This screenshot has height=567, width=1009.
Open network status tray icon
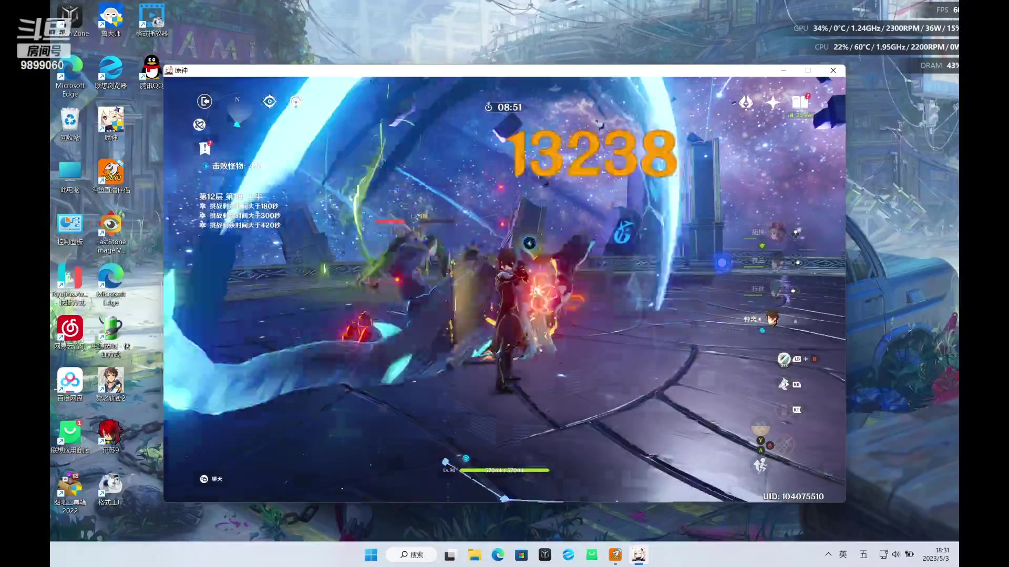(x=883, y=554)
